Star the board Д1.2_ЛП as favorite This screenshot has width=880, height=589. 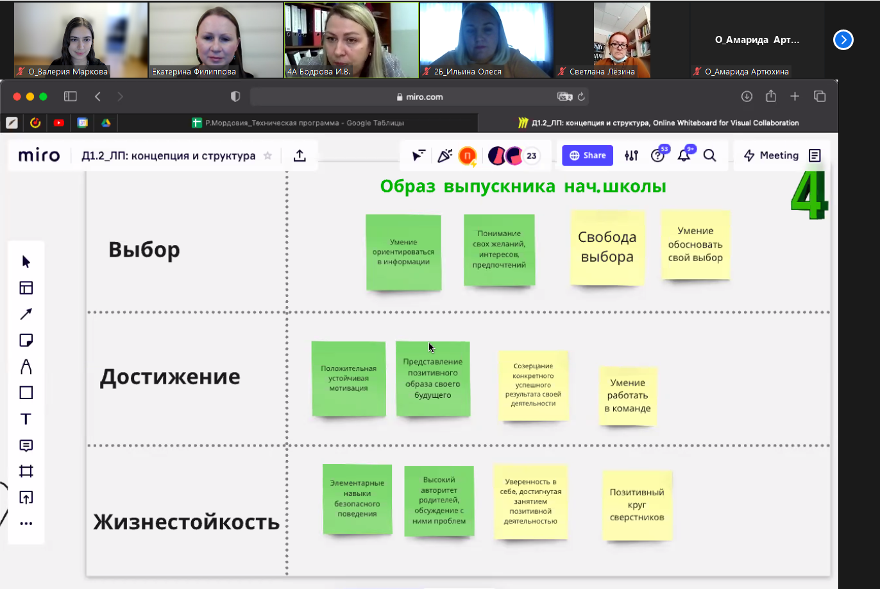[268, 156]
